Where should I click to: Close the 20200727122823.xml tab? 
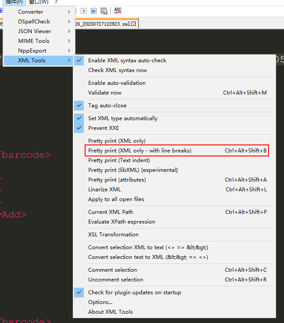point(134,24)
